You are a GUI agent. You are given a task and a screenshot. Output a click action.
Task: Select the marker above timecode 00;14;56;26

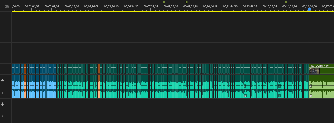pyautogui.click(x=286, y=2)
